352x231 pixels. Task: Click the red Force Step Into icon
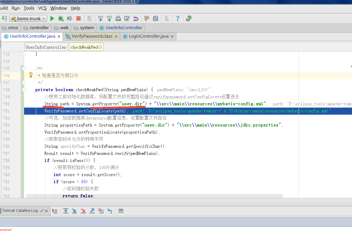point(83,211)
